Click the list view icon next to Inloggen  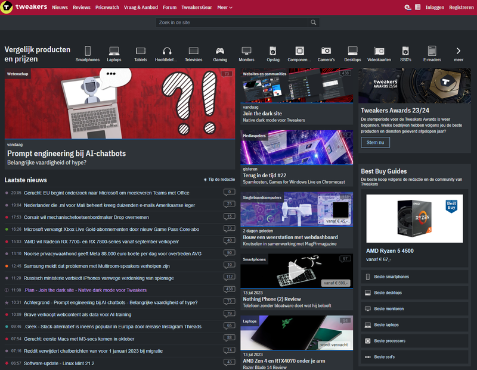[x=418, y=7]
